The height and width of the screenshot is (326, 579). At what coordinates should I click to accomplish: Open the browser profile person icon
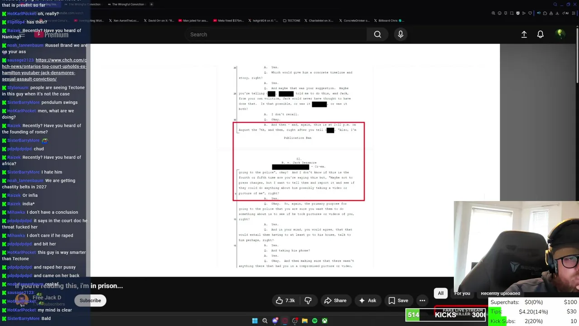point(551,13)
